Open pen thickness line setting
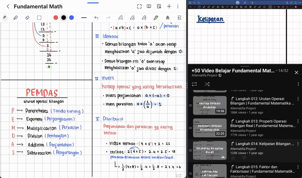 click(x=84, y=18)
